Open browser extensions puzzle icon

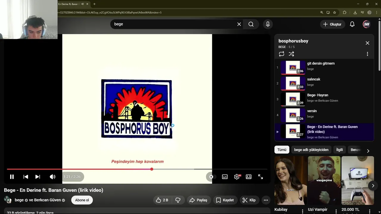coord(345,12)
